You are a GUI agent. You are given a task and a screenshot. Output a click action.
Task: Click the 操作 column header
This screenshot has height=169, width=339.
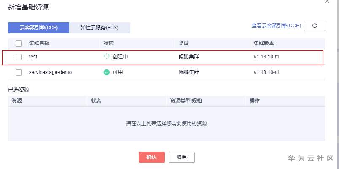[x=254, y=101]
